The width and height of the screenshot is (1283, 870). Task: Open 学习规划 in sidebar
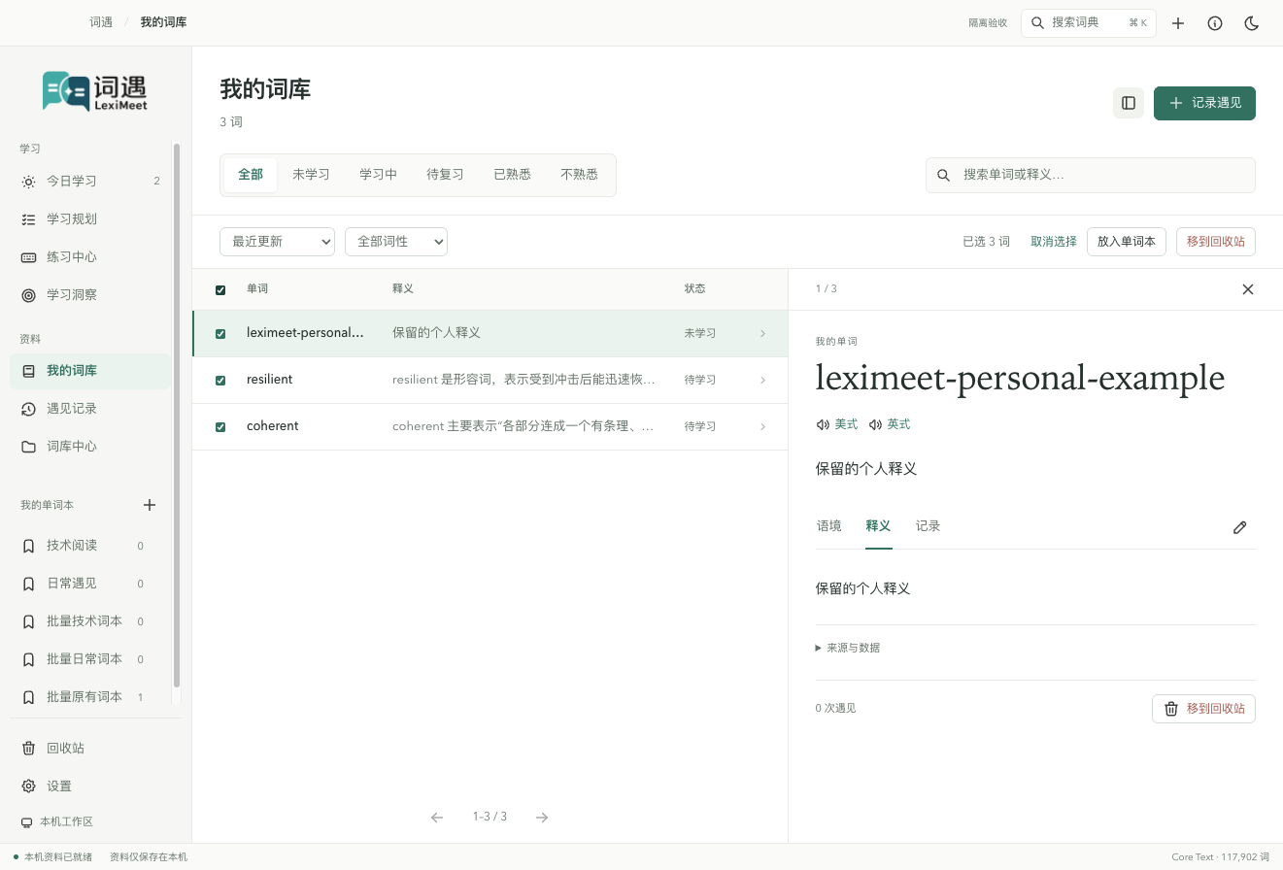pos(90,219)
